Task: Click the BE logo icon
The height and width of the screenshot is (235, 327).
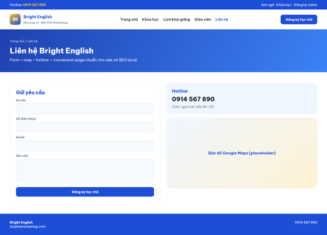Action: [x=15, y=19]
